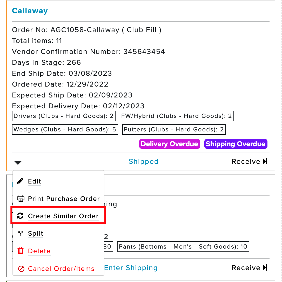The image size is (282, 282).
Task: Click the skip-forward icon on Callaway's Receive
Action: click(x=265, y=161)
